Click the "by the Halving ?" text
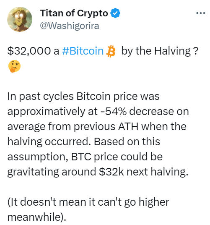Viewport: 210px width, 225px height. pyautogui.click(x=160, y=51)
